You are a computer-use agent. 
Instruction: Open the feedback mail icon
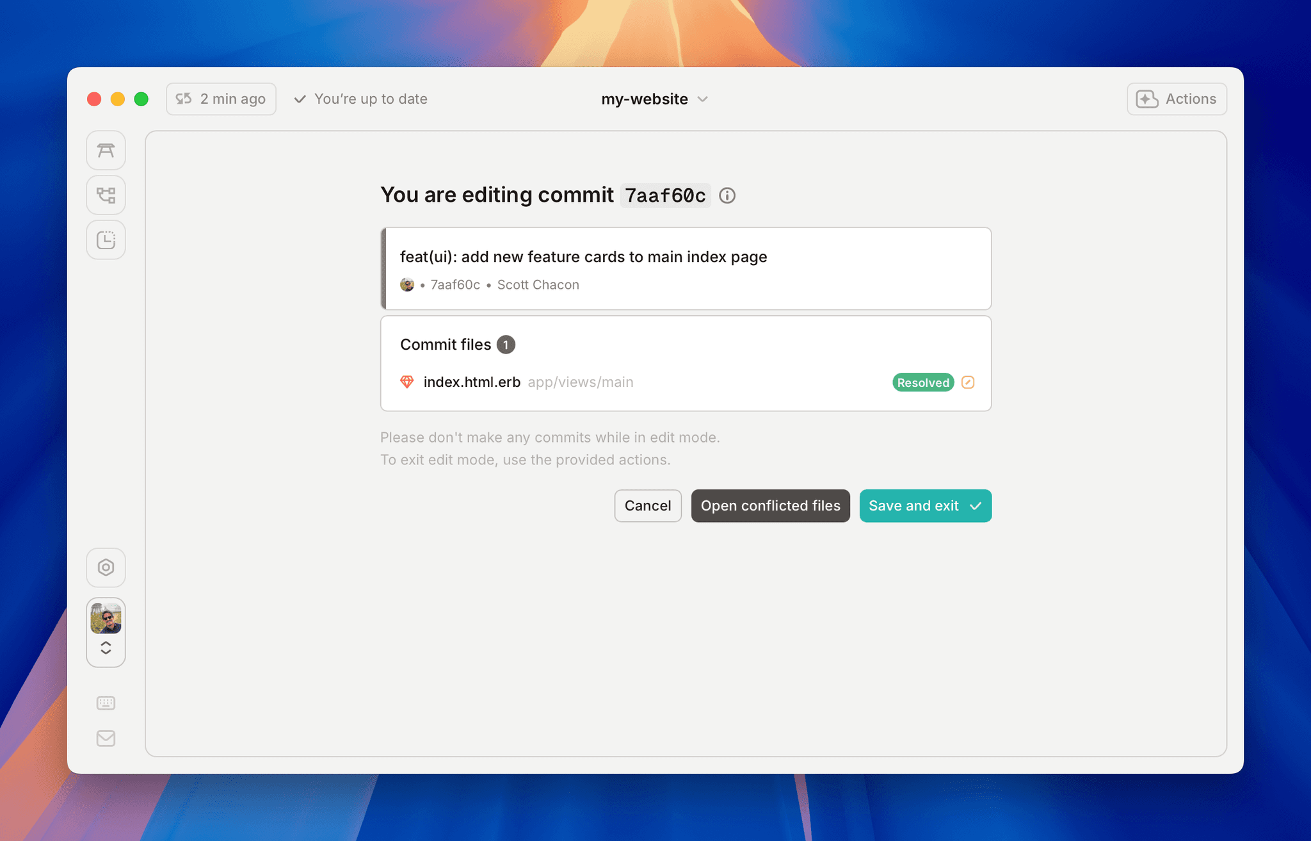[106, 738]
